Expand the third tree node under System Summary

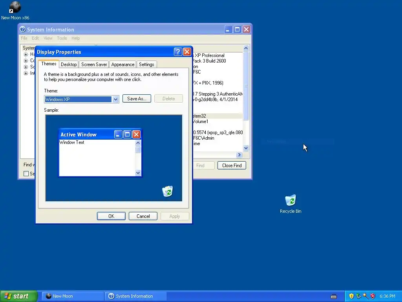point(26,67)
